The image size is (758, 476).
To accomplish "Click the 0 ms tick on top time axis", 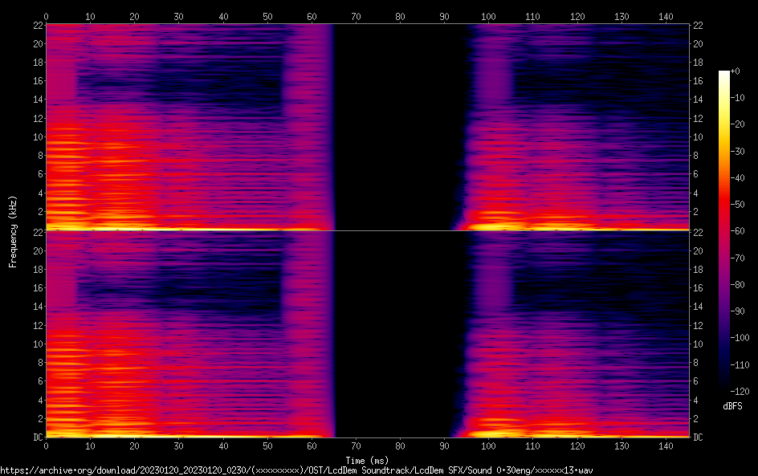I will point(46,16).
